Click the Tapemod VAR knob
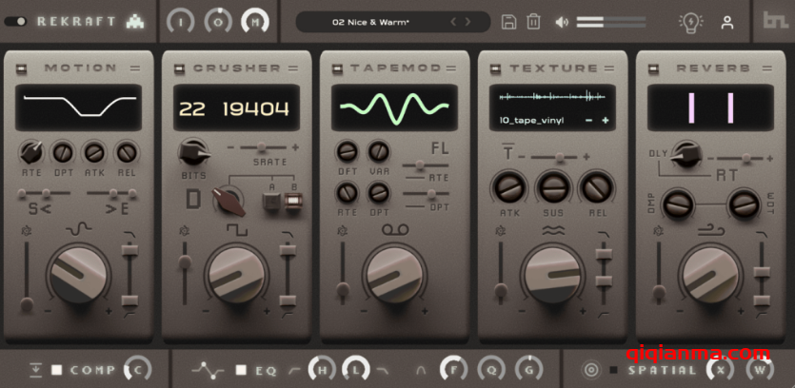The height and width of the screenshot is (388, 795). click(x=379, y=151)
